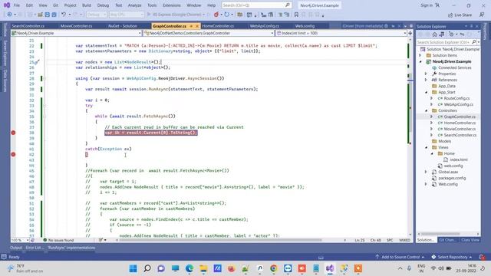Click the editor horizontal scrollbar
491x276 pixels.
pyautogui.click(x=220, y=240)
